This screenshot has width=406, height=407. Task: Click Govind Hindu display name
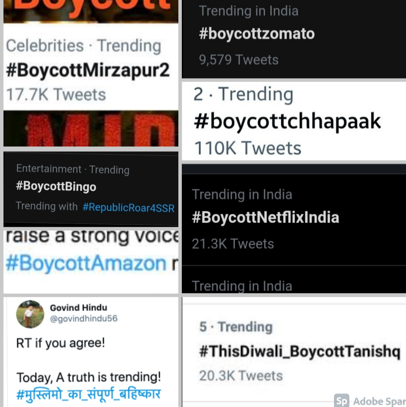79,308
